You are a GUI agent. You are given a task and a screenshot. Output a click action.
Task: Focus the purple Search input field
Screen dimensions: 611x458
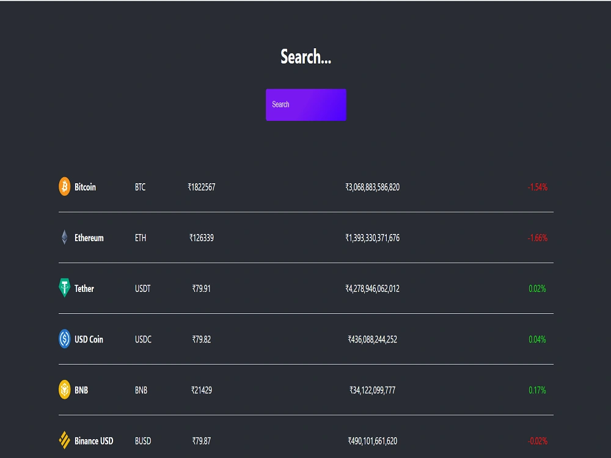click(x=306, y=105)
